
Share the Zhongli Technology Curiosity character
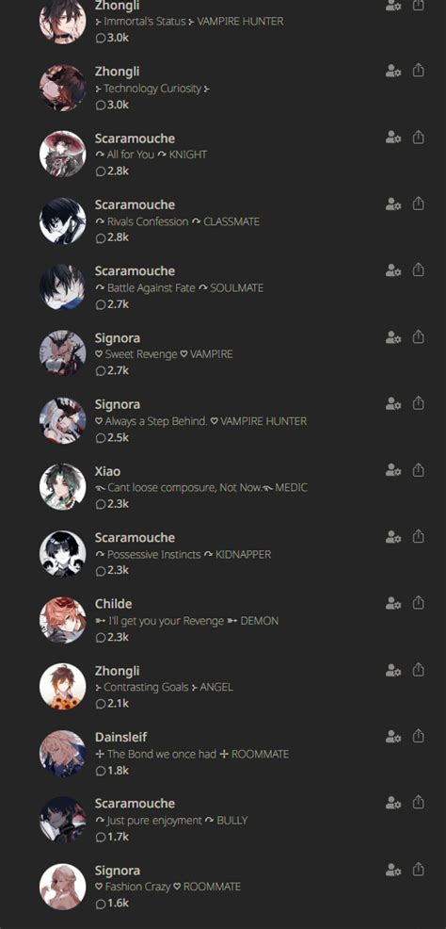coord(418,71)
